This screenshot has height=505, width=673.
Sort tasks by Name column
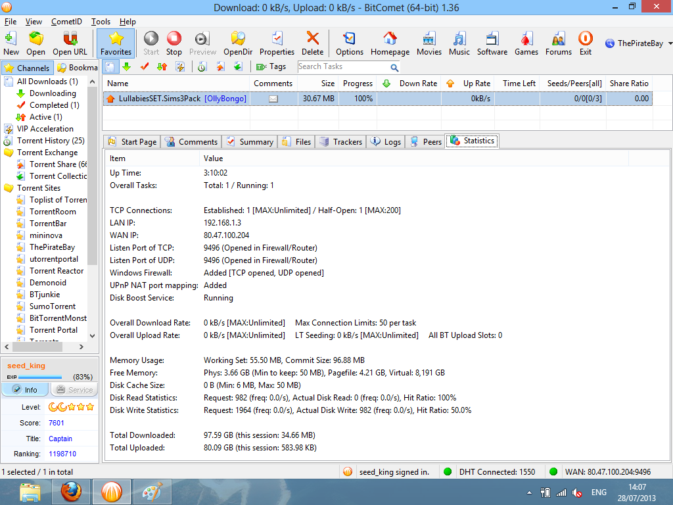(176, 84)
